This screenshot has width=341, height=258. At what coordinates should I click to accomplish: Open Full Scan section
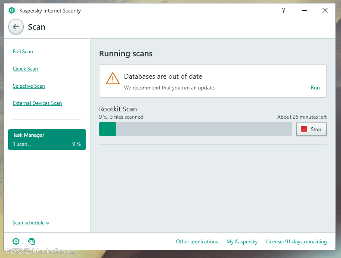pyautogui.click(x=23, y=52)
